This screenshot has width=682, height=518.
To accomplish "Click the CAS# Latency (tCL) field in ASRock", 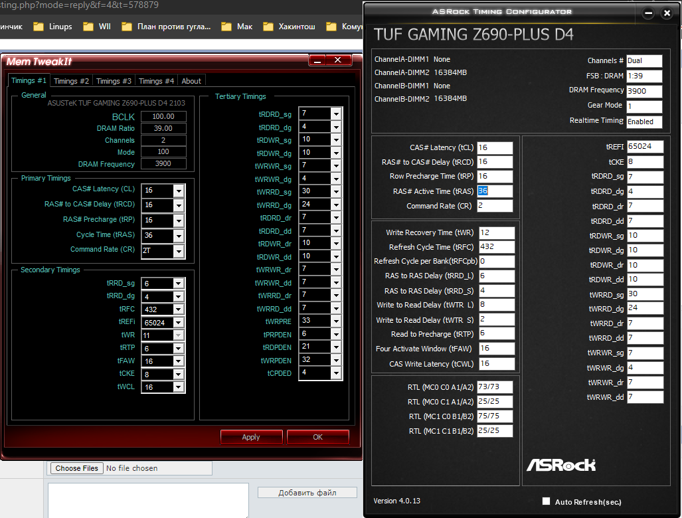I will pyautogui.click(x=495, y=148).
